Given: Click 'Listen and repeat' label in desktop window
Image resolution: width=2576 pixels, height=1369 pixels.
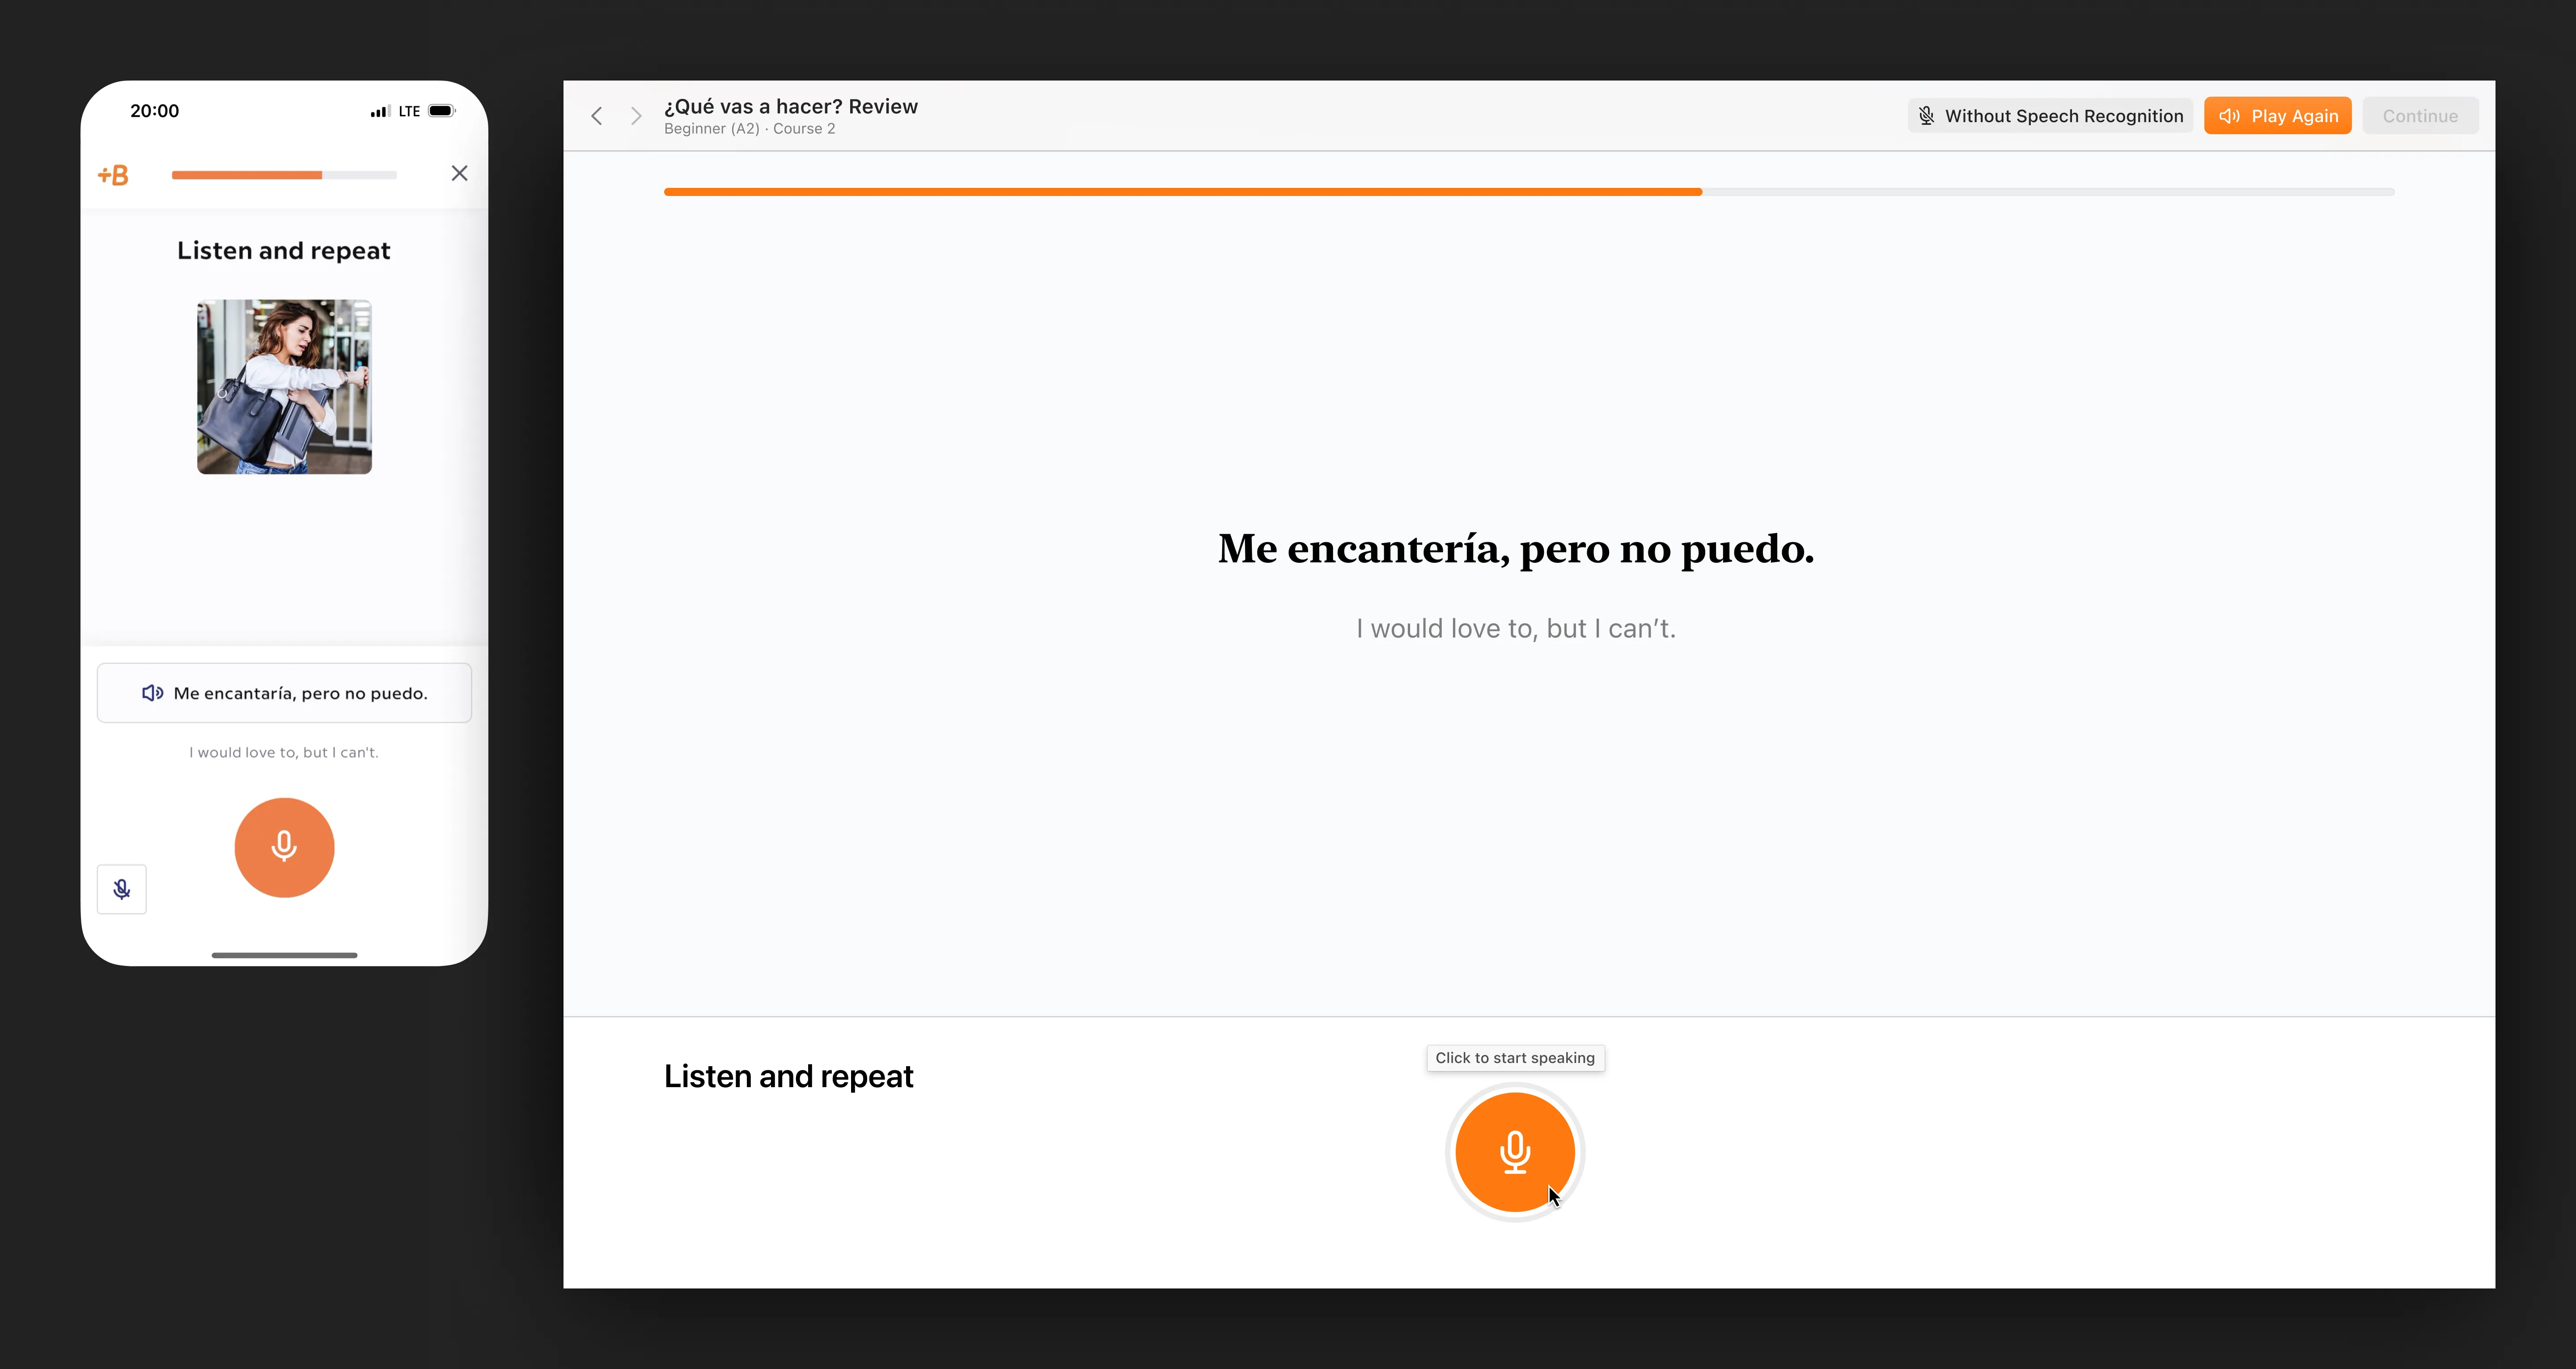Looking at the screenshot, I should pos(788,1076).
